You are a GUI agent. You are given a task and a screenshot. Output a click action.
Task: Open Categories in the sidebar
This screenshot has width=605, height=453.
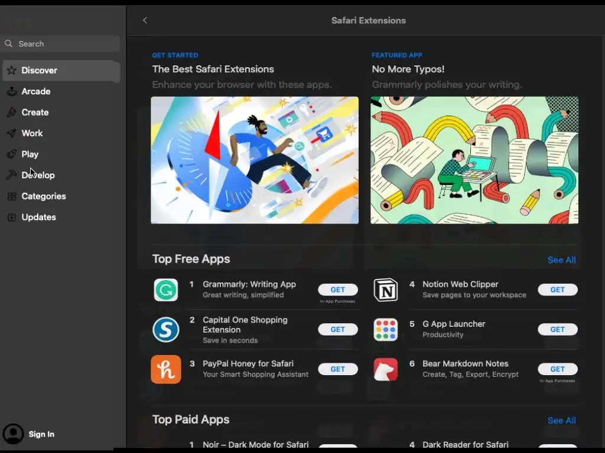point(61,196)
